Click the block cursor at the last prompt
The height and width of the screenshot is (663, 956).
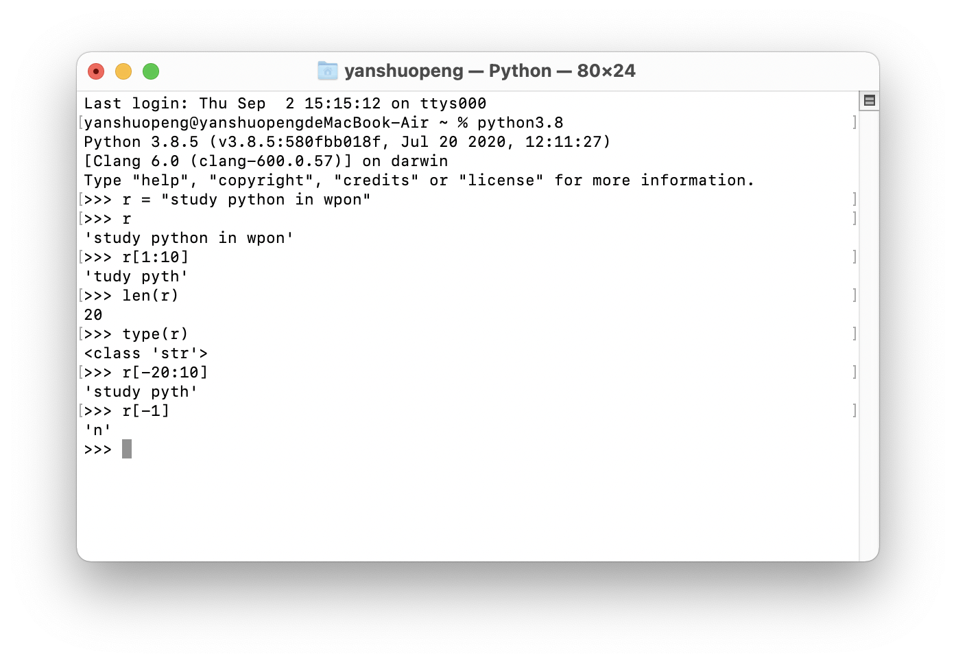point(127,450)
